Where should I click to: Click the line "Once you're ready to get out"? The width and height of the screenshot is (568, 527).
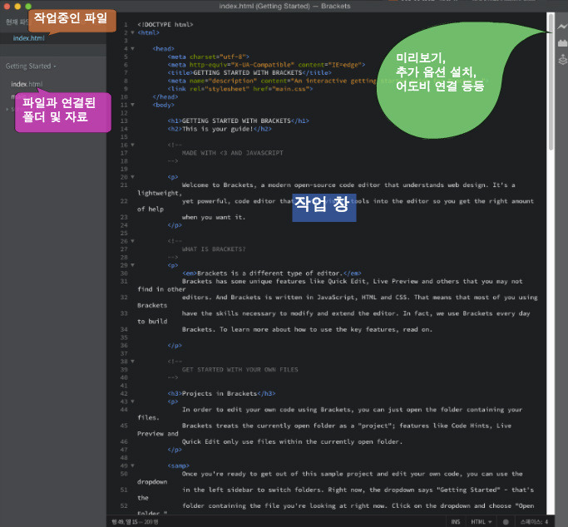pyautogui.click(x=352, y=474)
